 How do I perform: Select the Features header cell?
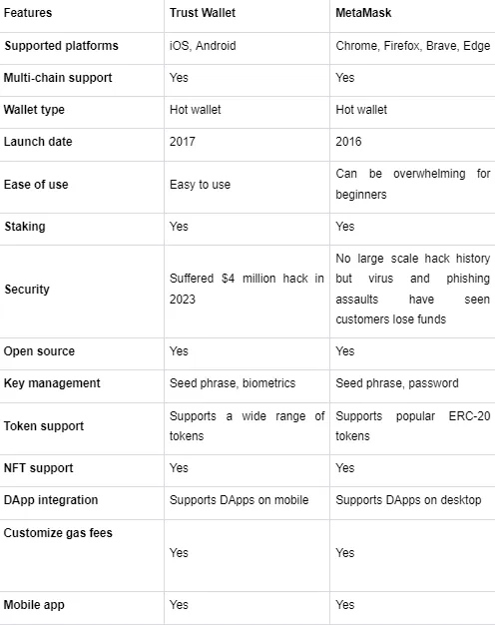click(x=28, y=13)
